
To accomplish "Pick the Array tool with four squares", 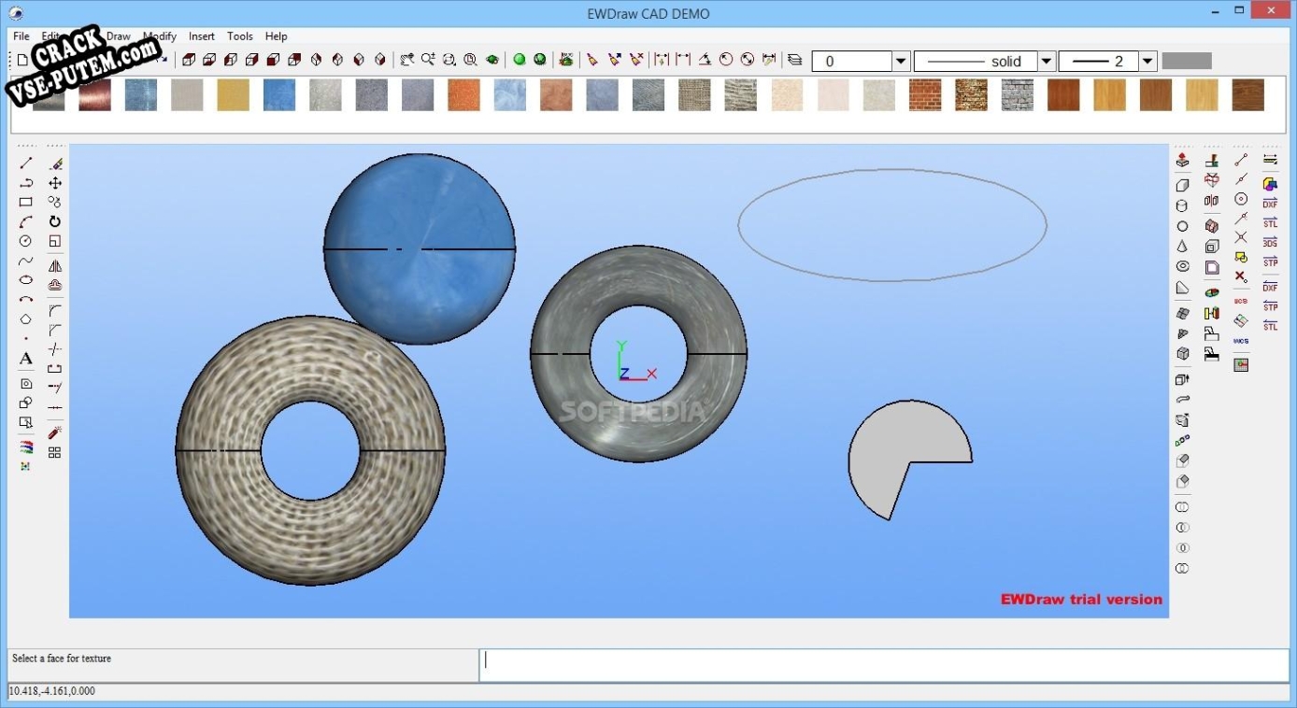I will [x=55, y=452].
